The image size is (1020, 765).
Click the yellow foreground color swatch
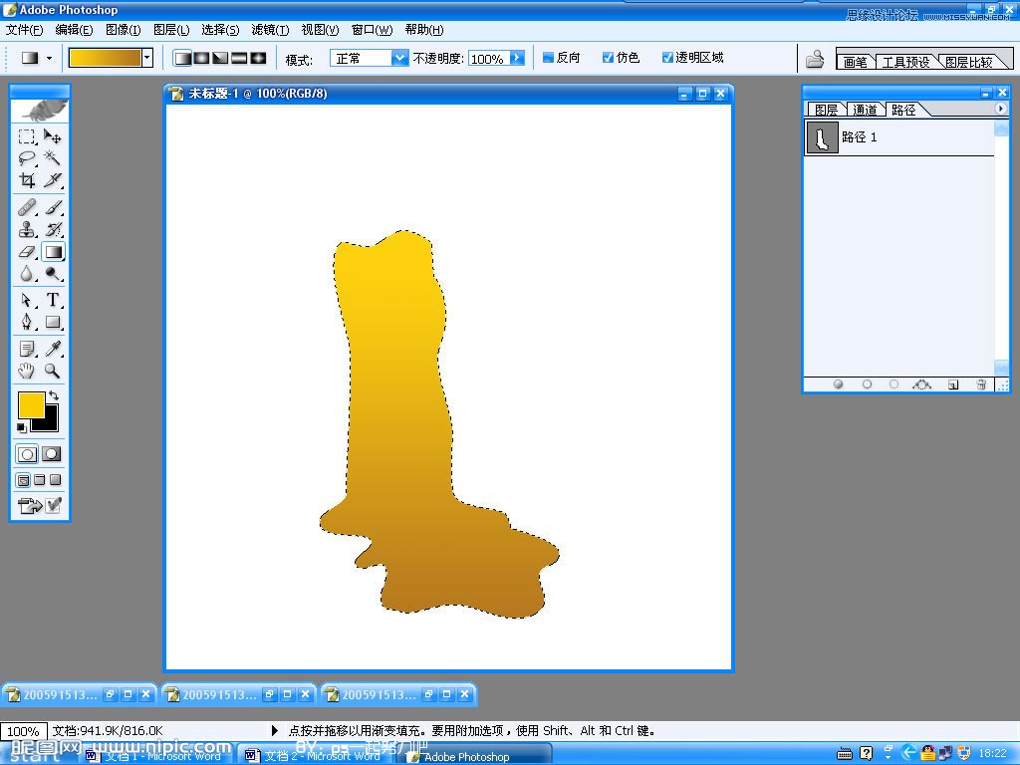(30, 404)
